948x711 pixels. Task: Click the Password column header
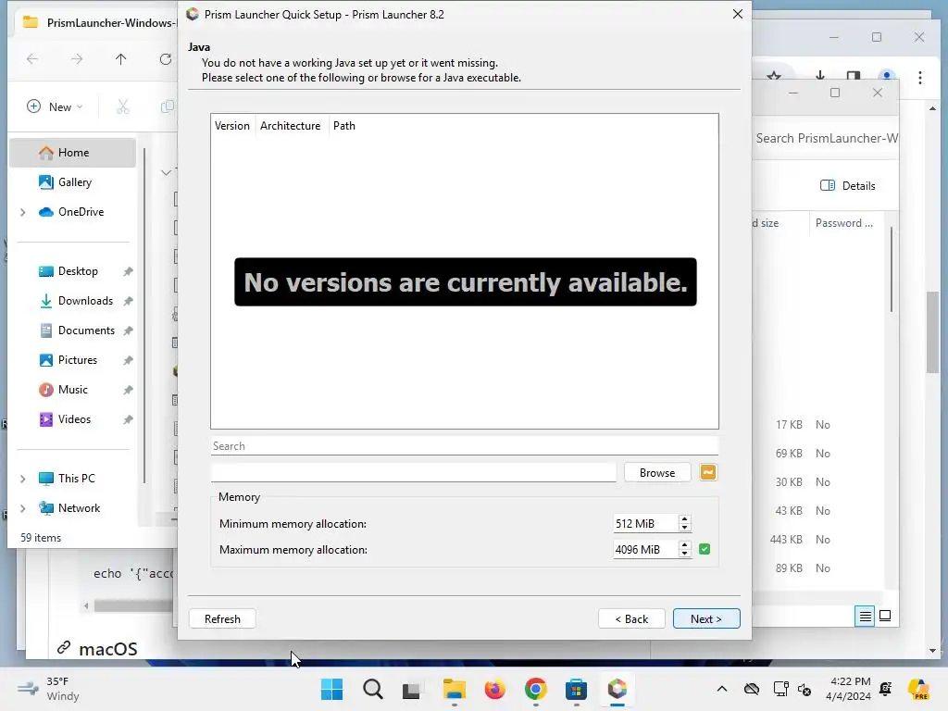coord(844,223)
